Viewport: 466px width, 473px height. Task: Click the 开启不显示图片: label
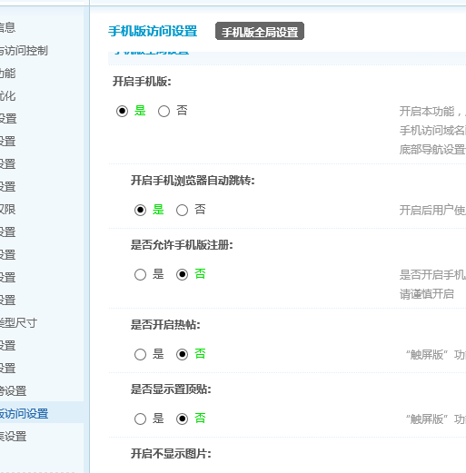(x=171, y=454)
